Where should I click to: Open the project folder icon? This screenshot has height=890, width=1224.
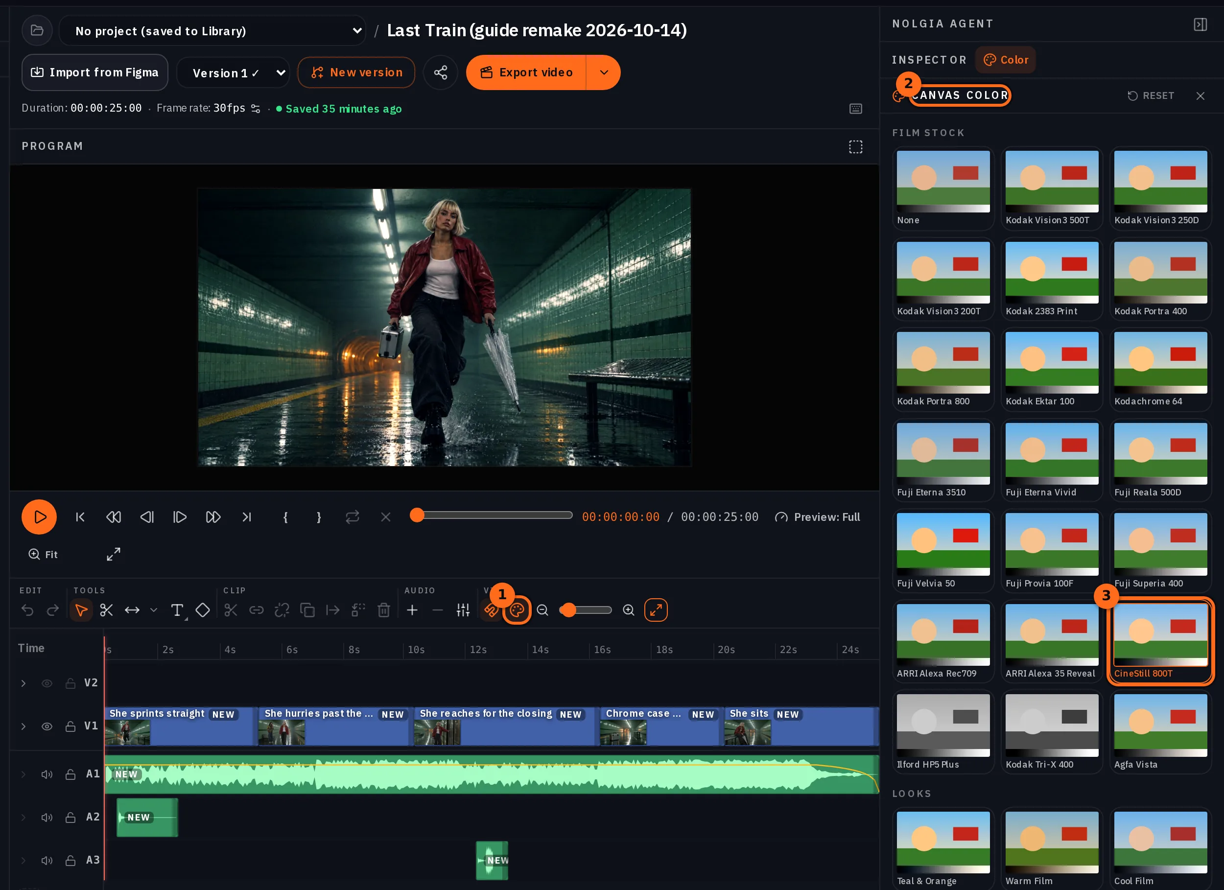[x=37, y=30]
